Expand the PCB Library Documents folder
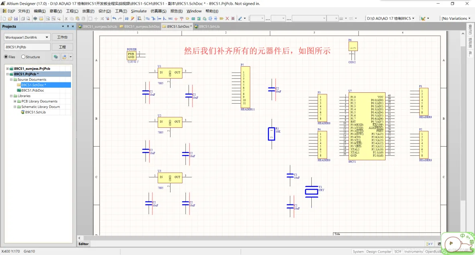The image size is (475, 255). (15, 101)
